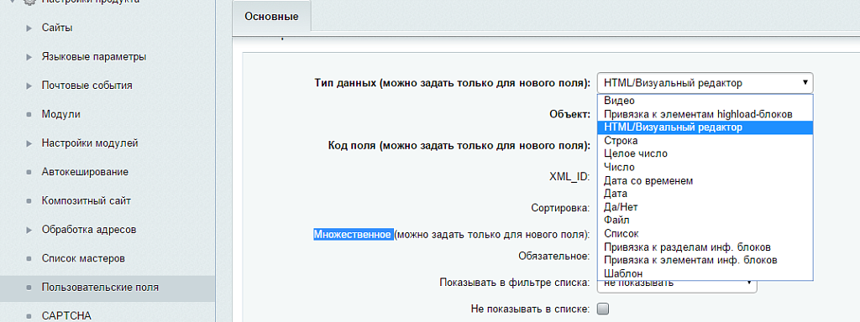
Task: Switch to the Основные tab
Action: 271,17
